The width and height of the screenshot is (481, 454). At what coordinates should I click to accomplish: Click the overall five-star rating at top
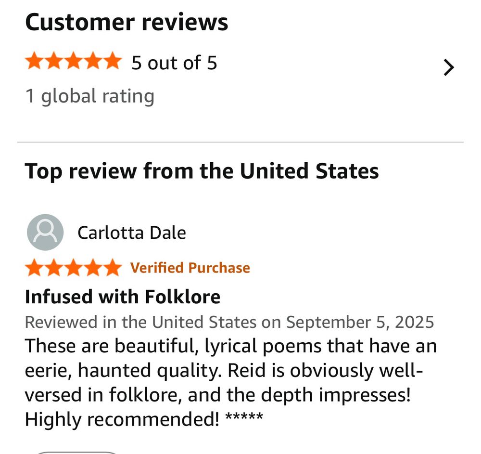tap(73, 62)
